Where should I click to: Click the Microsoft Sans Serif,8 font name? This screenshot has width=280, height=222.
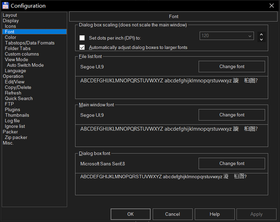pos(103,164)
